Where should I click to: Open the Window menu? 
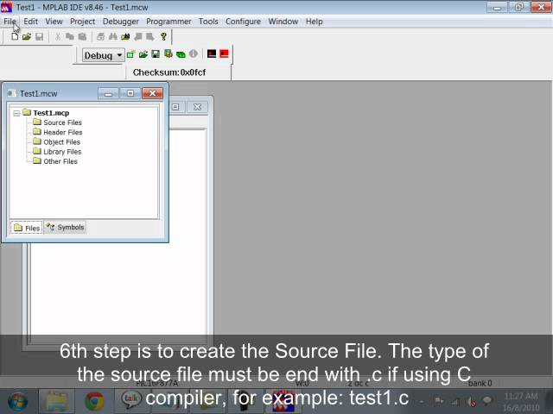point(283,22)
